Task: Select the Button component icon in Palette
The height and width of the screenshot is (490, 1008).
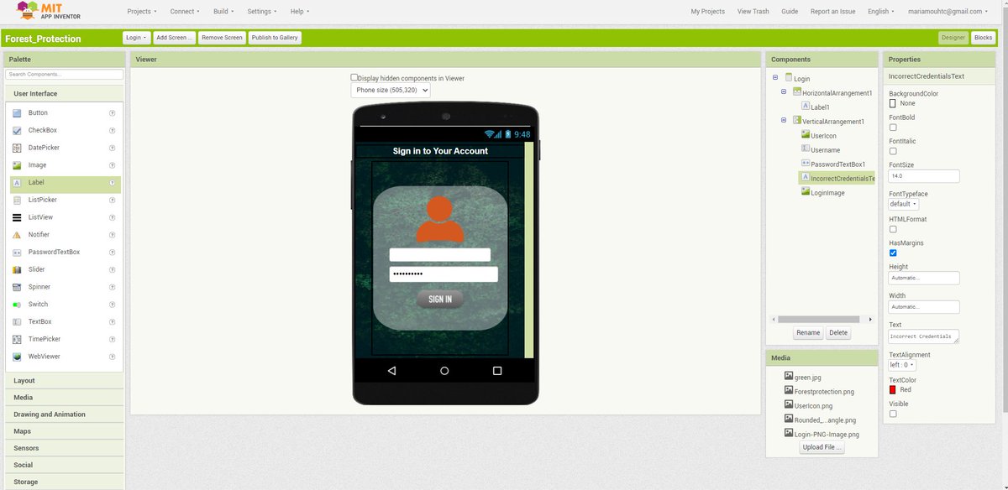Action: coord(17,113)
